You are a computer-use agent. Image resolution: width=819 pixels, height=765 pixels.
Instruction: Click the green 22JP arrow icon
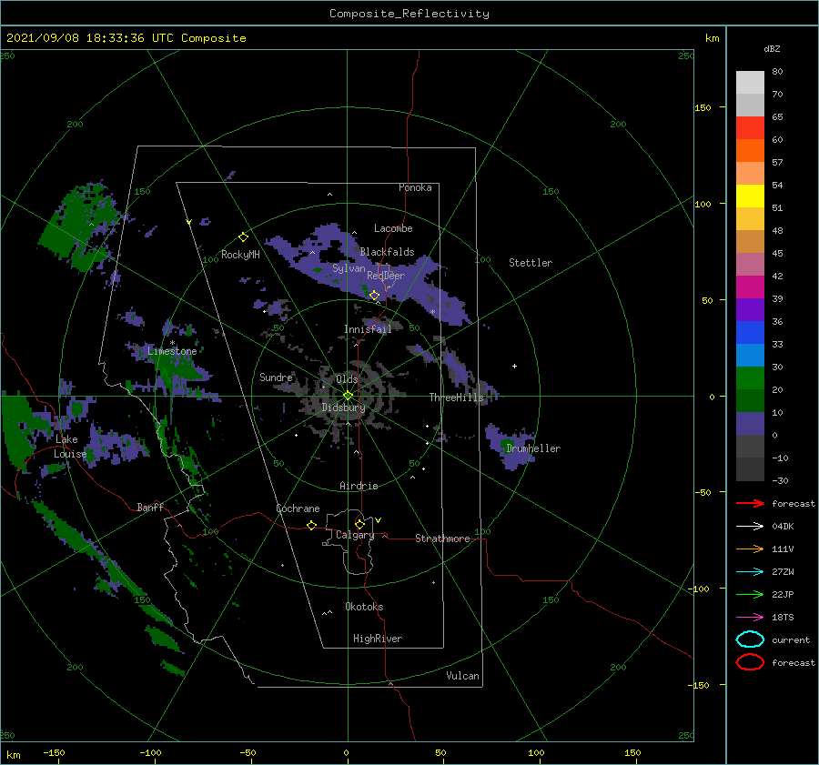(x=750, y=594)
